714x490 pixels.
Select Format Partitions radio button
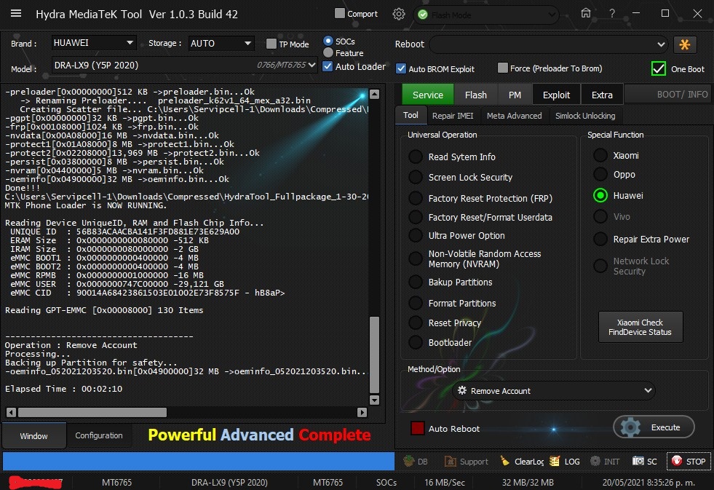416,303
